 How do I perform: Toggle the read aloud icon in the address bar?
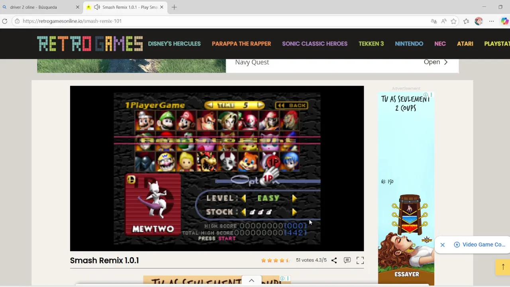[443, 21]
